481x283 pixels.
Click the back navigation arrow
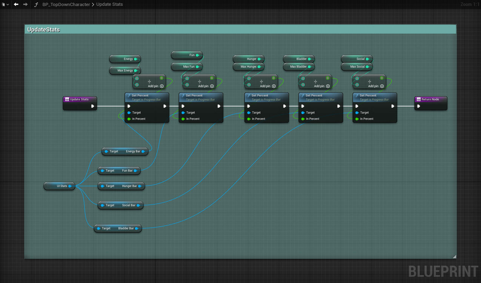[x=16, y=5]
